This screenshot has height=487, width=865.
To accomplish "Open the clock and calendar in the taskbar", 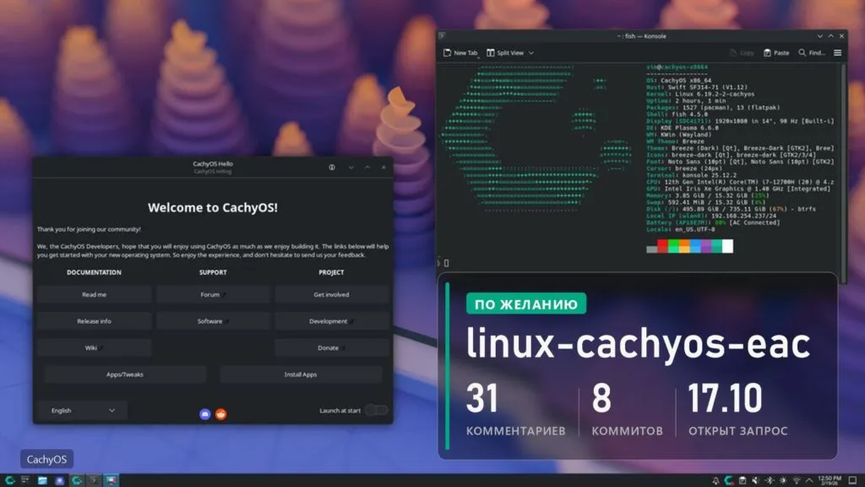I will (x=830, y=480).
